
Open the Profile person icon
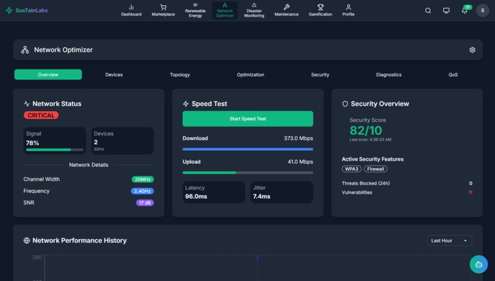pos(348,7)
